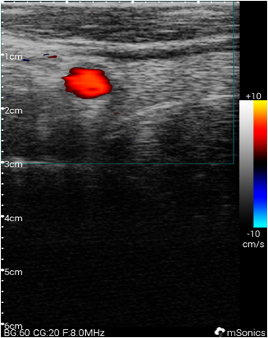Click the large red Doppler flow region
Screen dimensions: 268x338
point(87,83)
